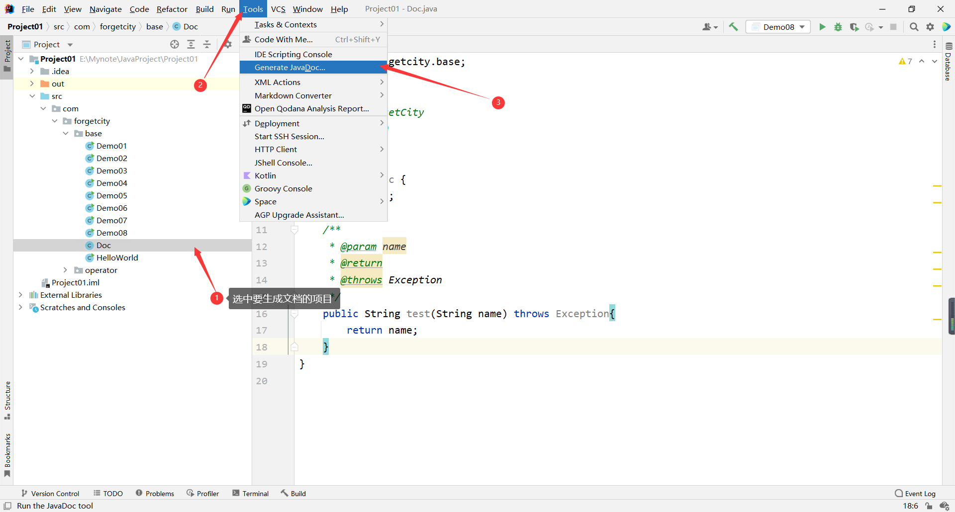Expand the operator package
955x512 pixels.
(x=65, y=270)
